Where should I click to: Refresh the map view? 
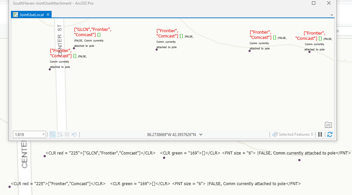[x=330, y=134]
